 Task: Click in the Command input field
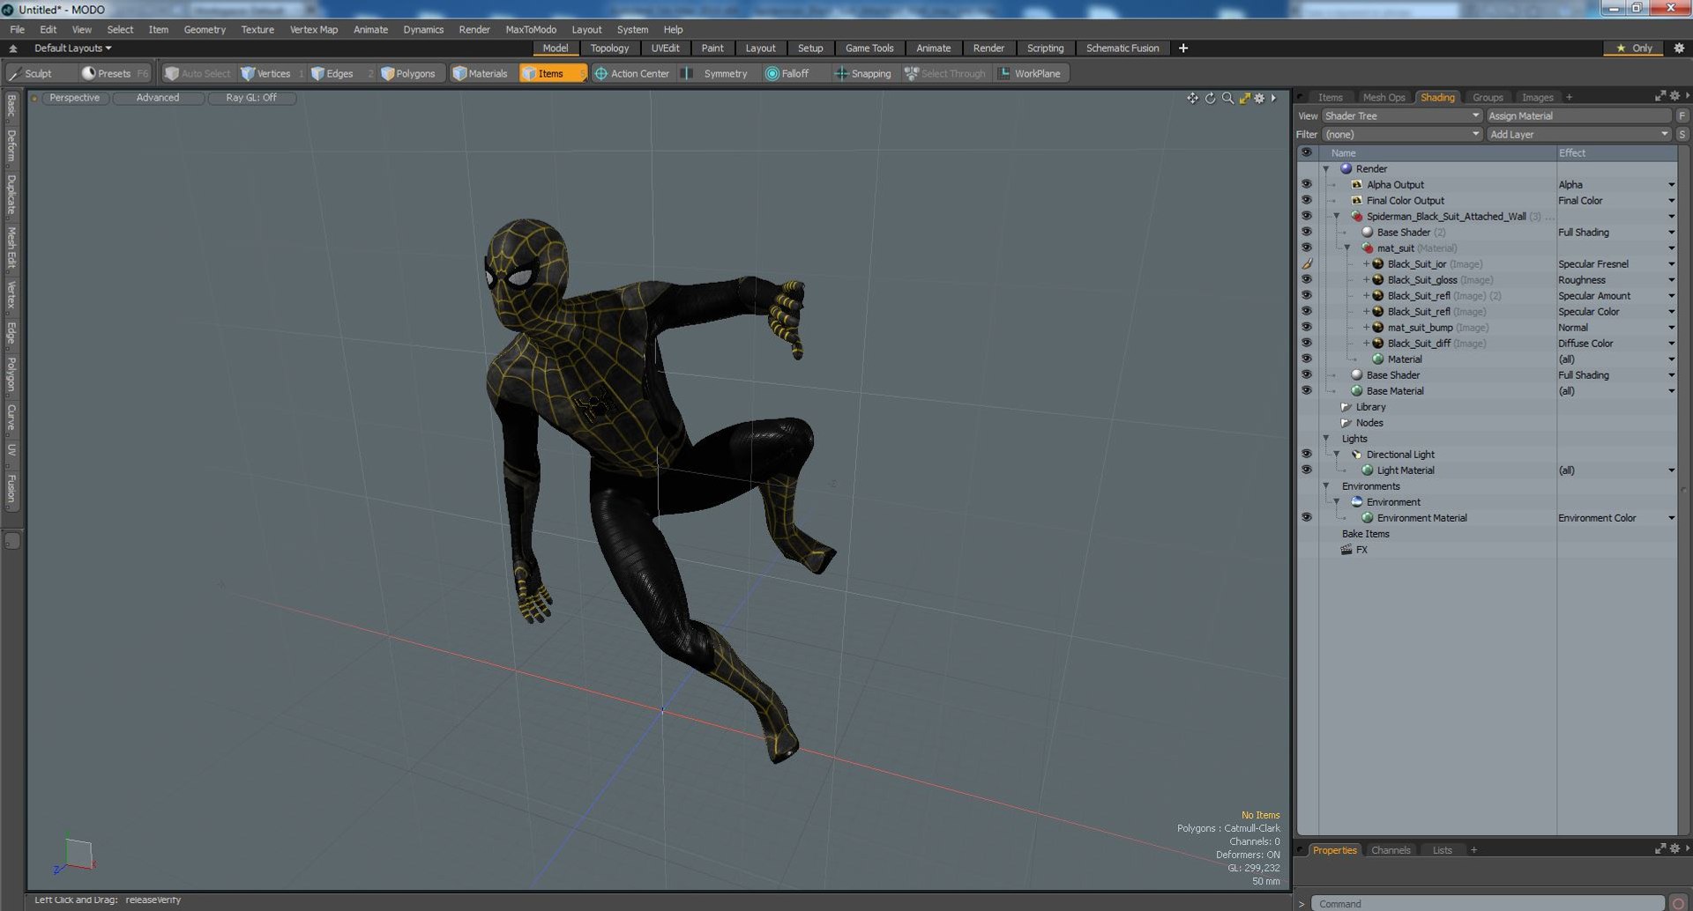1488,903
